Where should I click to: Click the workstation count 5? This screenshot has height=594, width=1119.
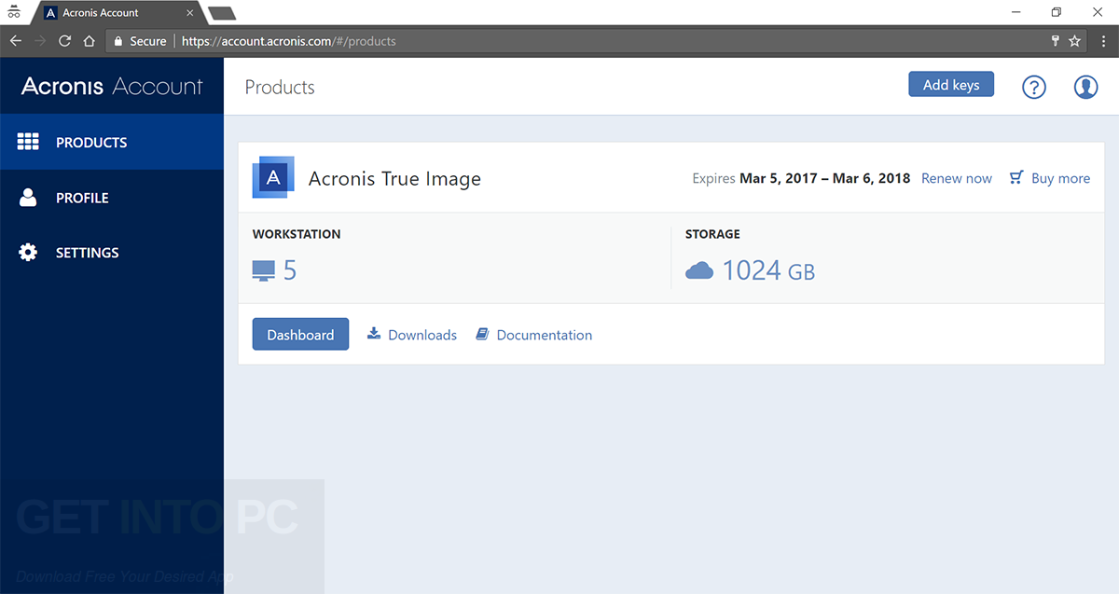[290, 270]
